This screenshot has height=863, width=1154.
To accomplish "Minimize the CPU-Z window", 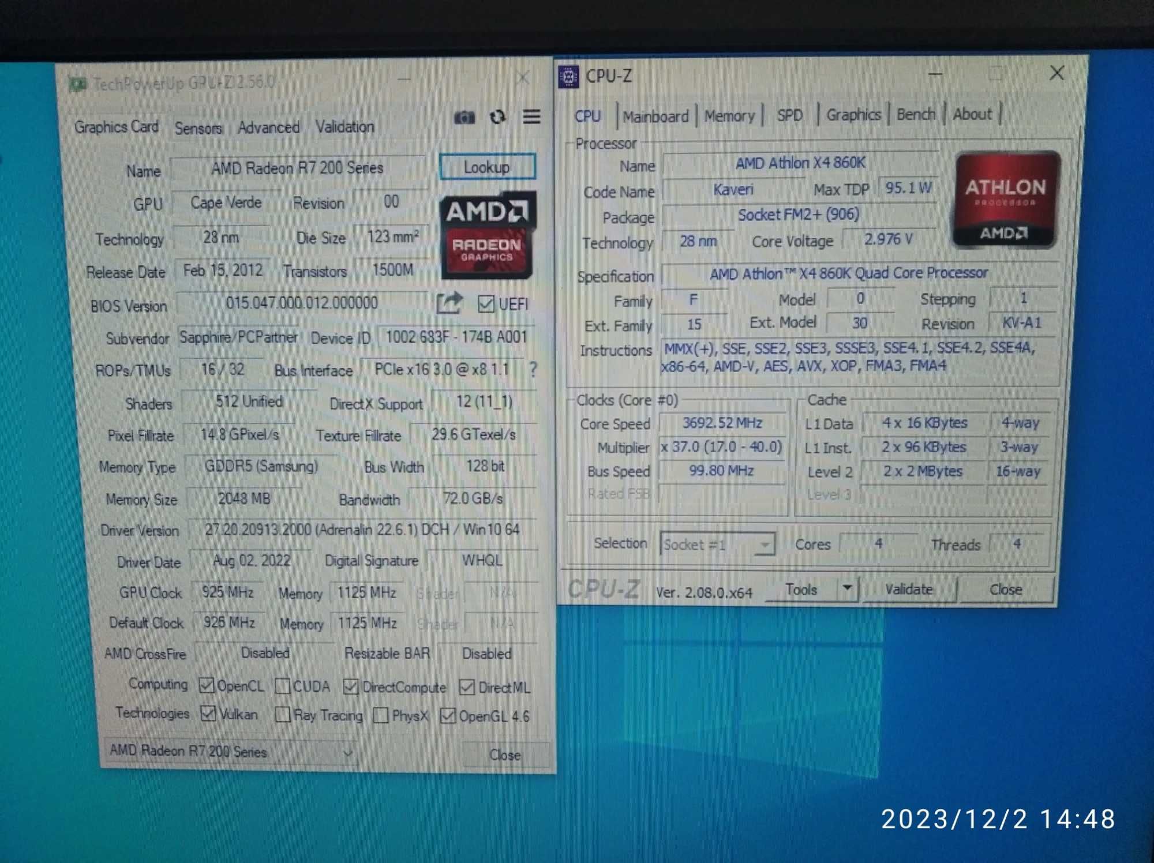I will (935, 74).
